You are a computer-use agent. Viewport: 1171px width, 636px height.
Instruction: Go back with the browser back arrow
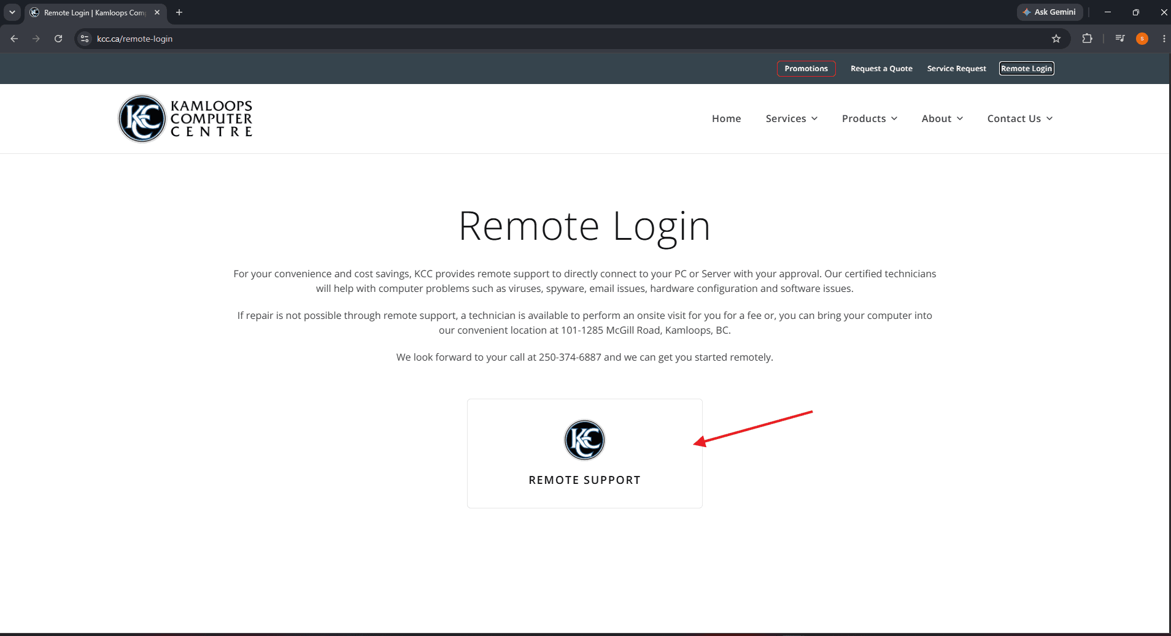[x=14, y=39]
